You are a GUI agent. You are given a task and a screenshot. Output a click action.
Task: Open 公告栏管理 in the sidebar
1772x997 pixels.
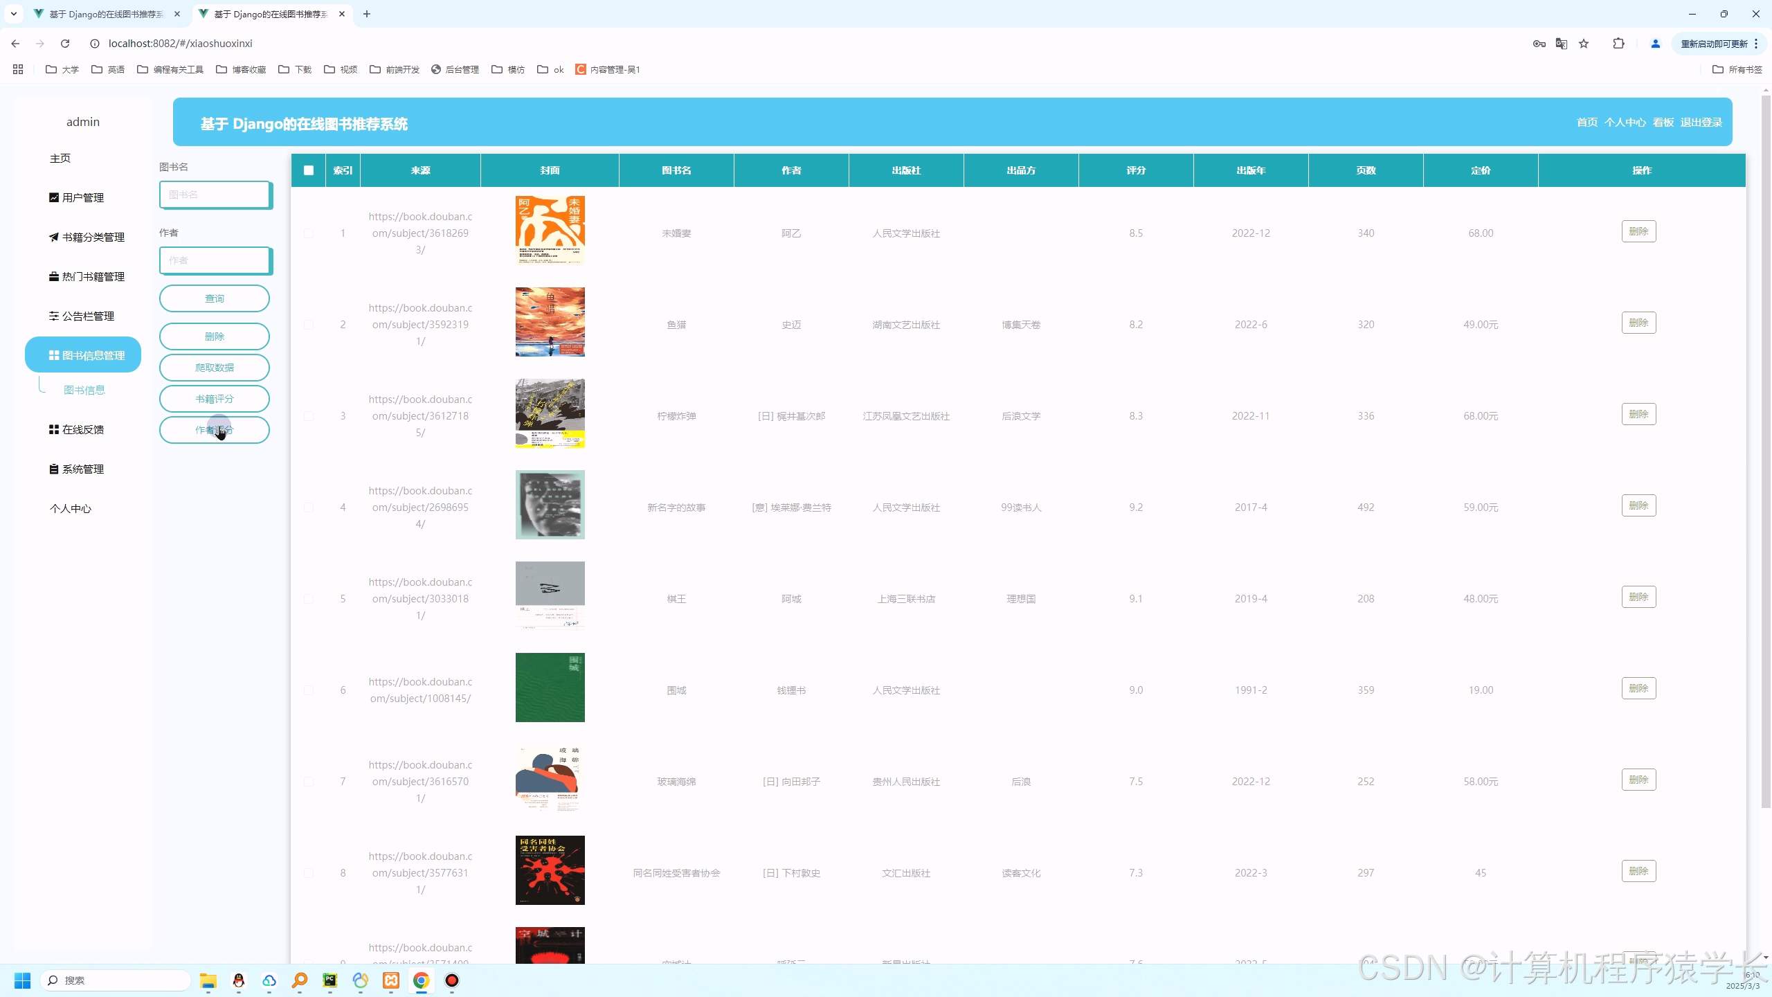pyautogui.click(x=83, y=316)
